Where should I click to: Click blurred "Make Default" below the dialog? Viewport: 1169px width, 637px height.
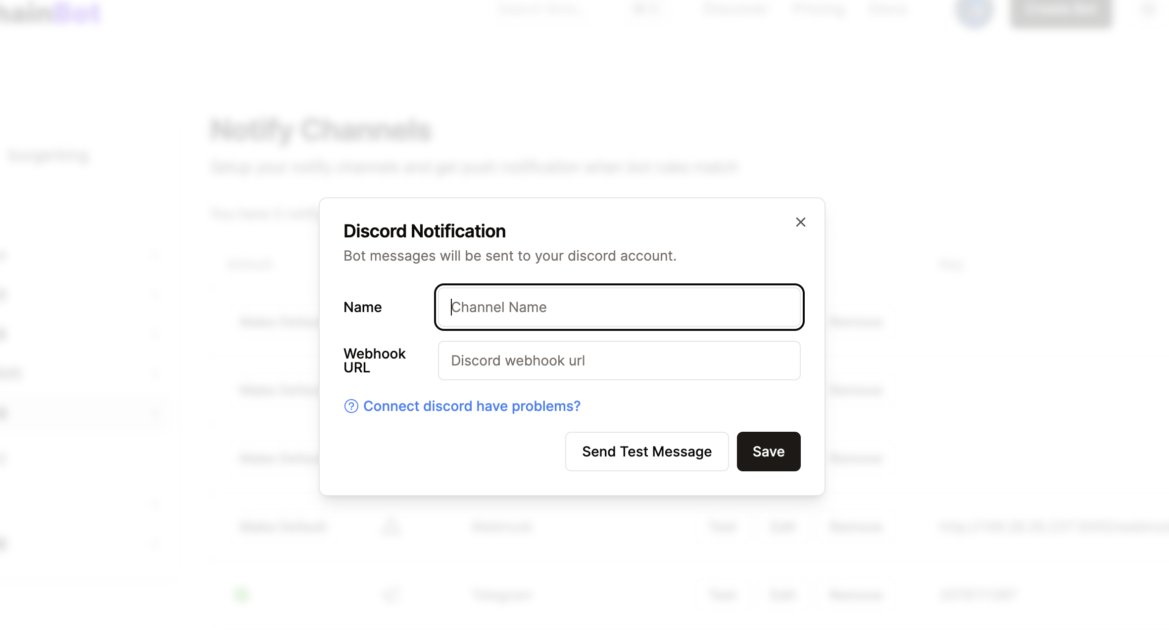click(x=283, y=527)
